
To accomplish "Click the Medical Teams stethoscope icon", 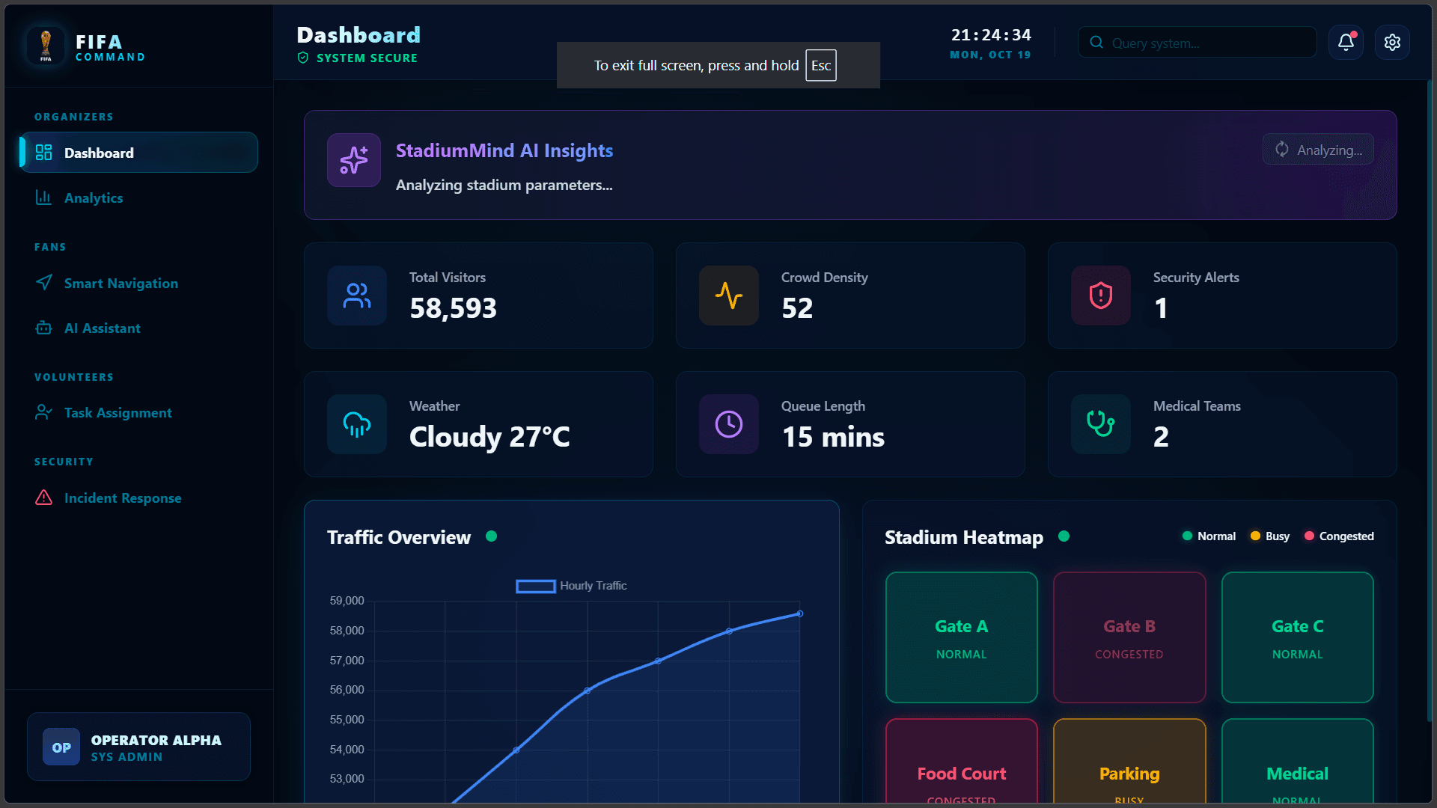I will click(x=1101, y=424).
